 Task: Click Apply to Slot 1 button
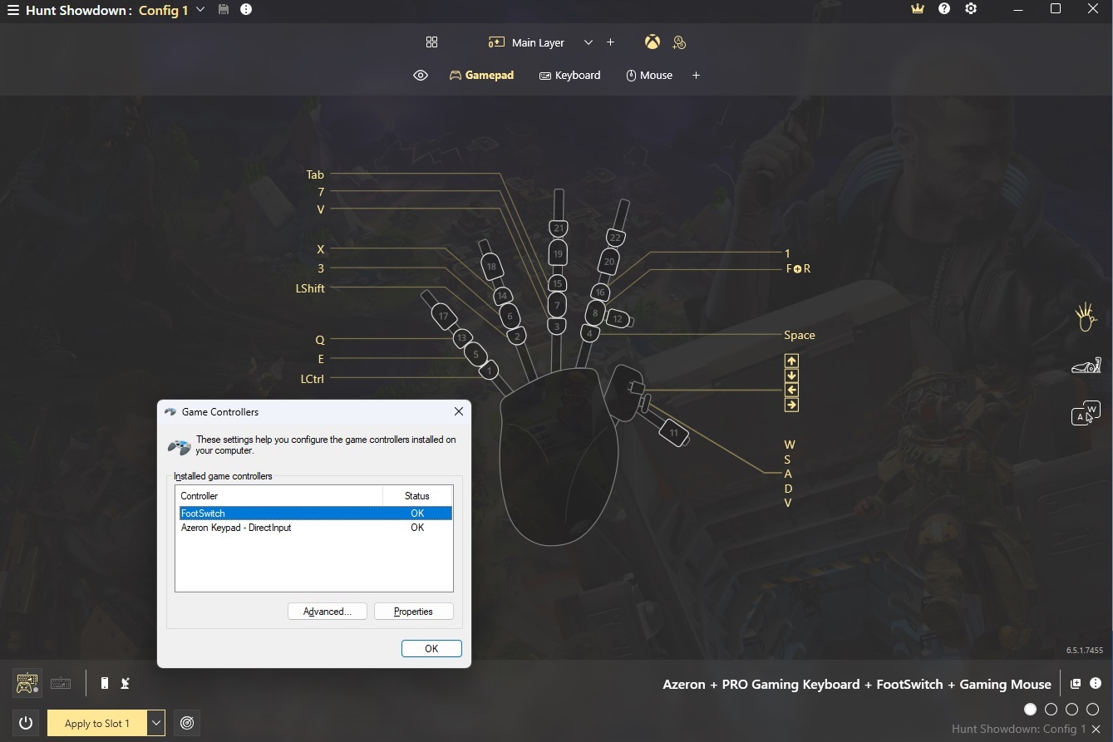(x=97, y=723)
